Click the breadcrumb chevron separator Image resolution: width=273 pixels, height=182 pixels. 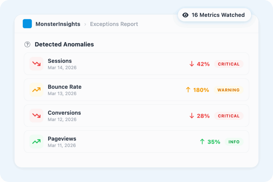[85, 24]
